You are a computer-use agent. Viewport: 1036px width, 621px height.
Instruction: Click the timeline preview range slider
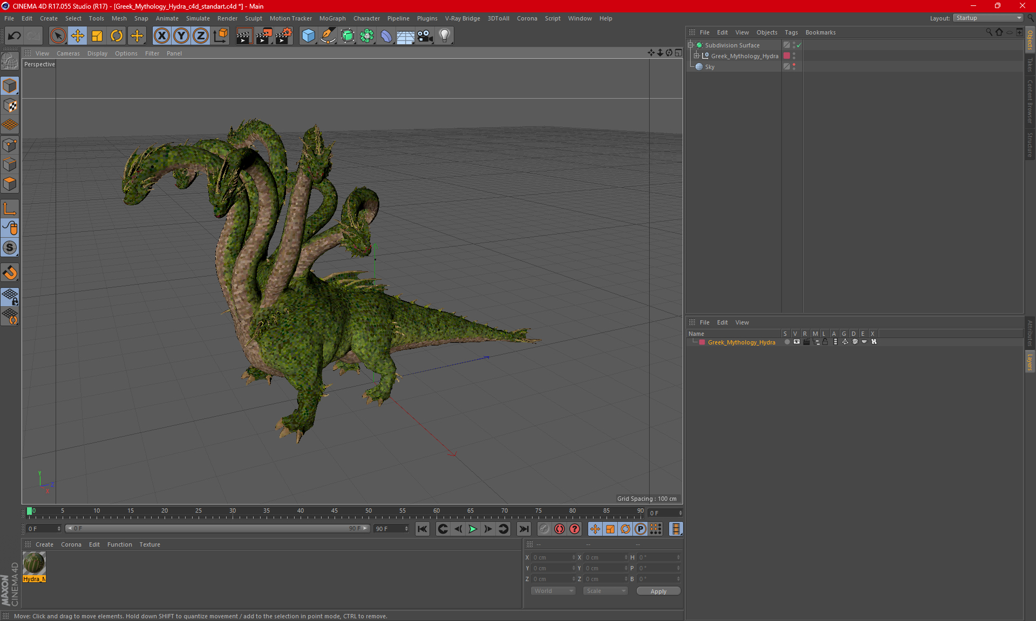pyautogui.click(x=217, y=529)
